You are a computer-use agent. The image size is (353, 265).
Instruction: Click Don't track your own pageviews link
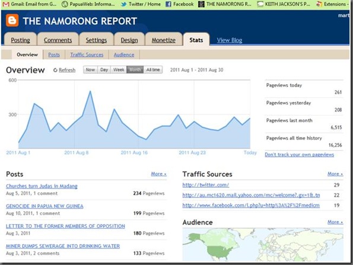coord(299,155)
